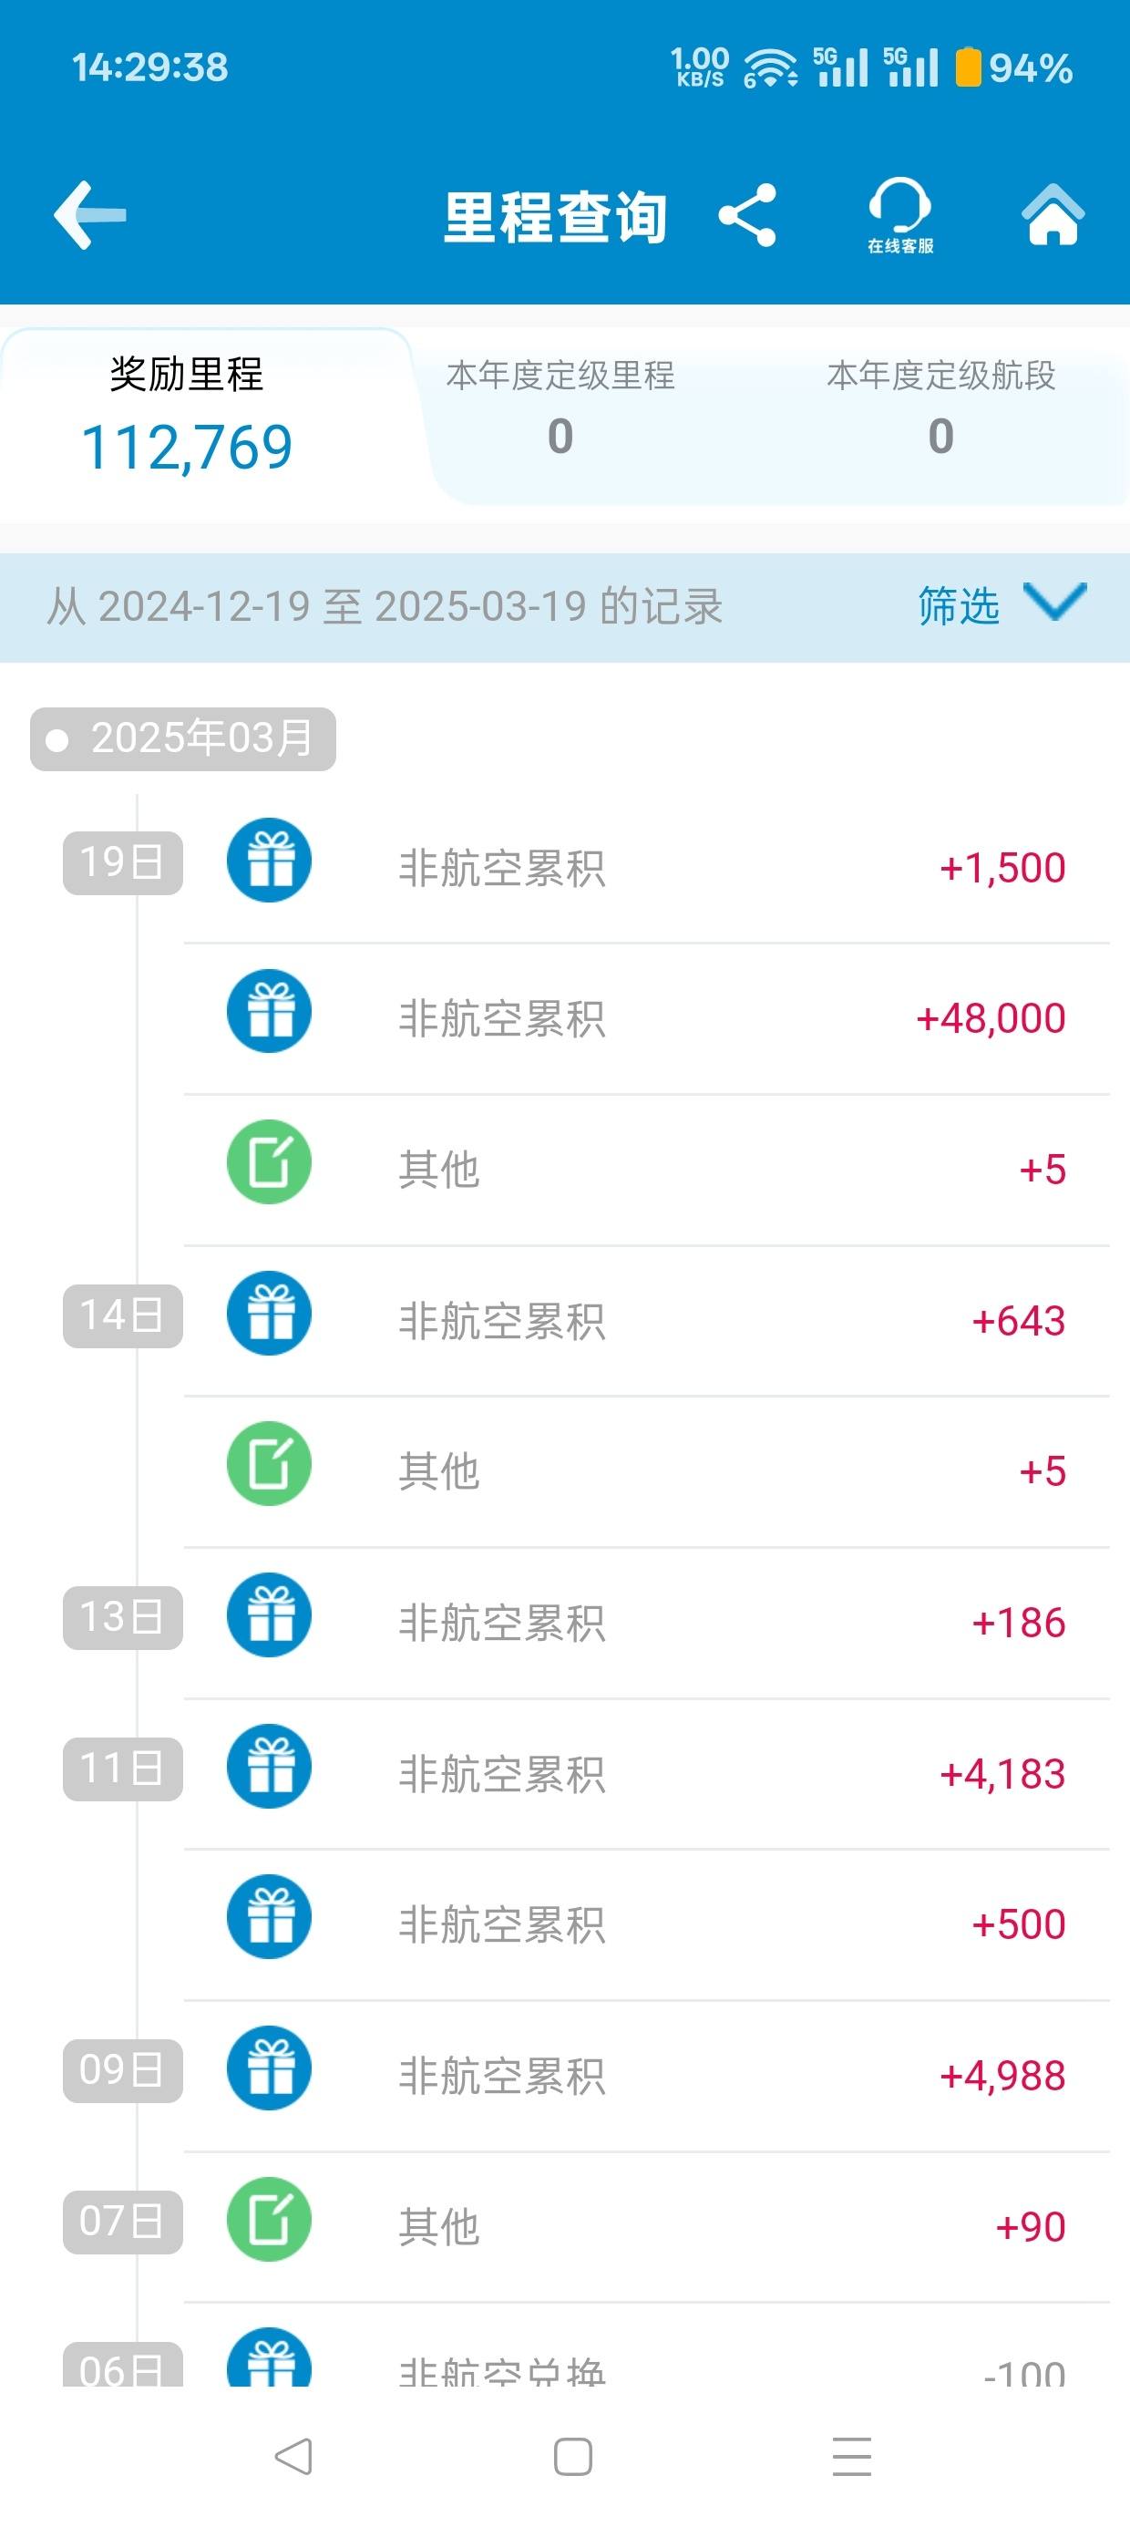
Task: Open Android recent apps menu button
Action: (x=851, y=2457)
